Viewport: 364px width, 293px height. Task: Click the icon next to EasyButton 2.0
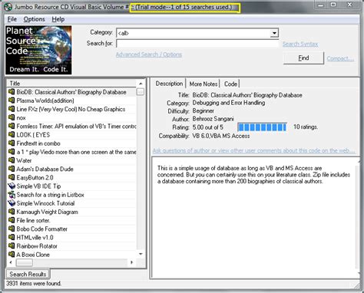pos(12,177)
